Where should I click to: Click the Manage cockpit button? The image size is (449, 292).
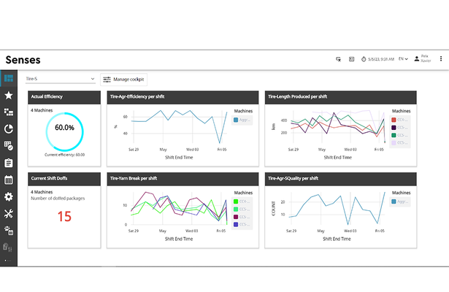click(x=123, y=78)
